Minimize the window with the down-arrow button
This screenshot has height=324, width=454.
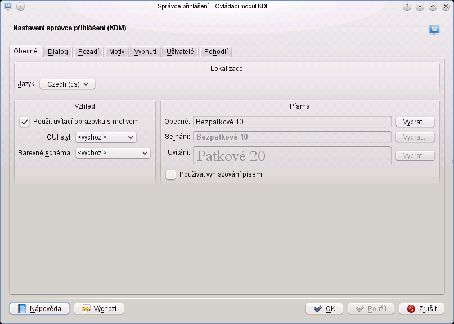point(420,6)
